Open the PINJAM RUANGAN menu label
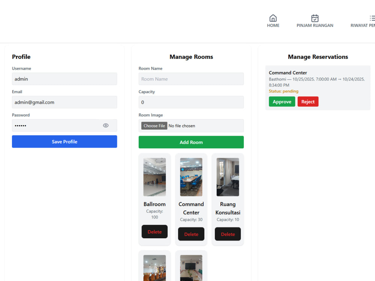Viewport: 375px width, 281px height. [315, 25]
